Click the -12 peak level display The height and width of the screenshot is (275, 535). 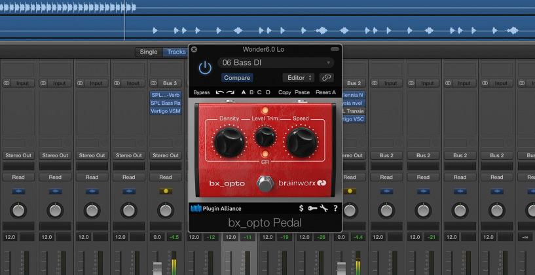pyautogui.click(x=212, y=237)
